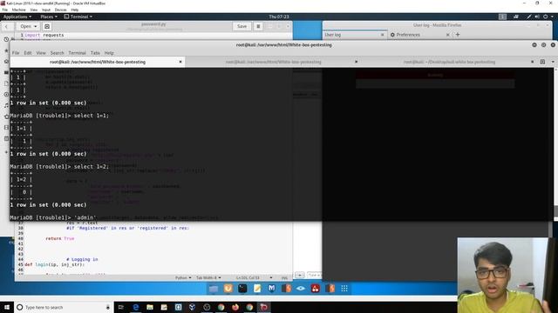This screenshot has width=558, height=313.
Task: Open the yellow notes text editor dock icon
Action: 257,289
